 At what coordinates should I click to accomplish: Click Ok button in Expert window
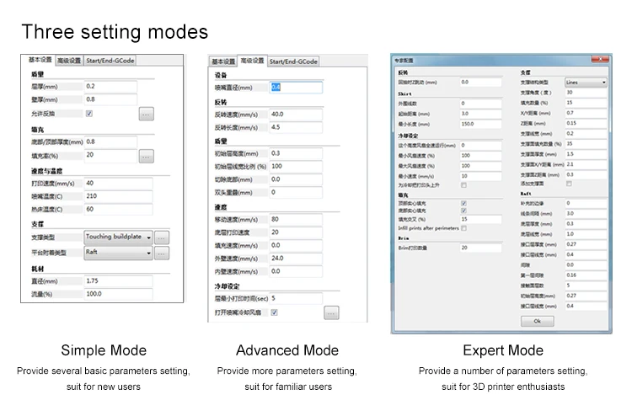pyautogui.click(x=538, y=321)
